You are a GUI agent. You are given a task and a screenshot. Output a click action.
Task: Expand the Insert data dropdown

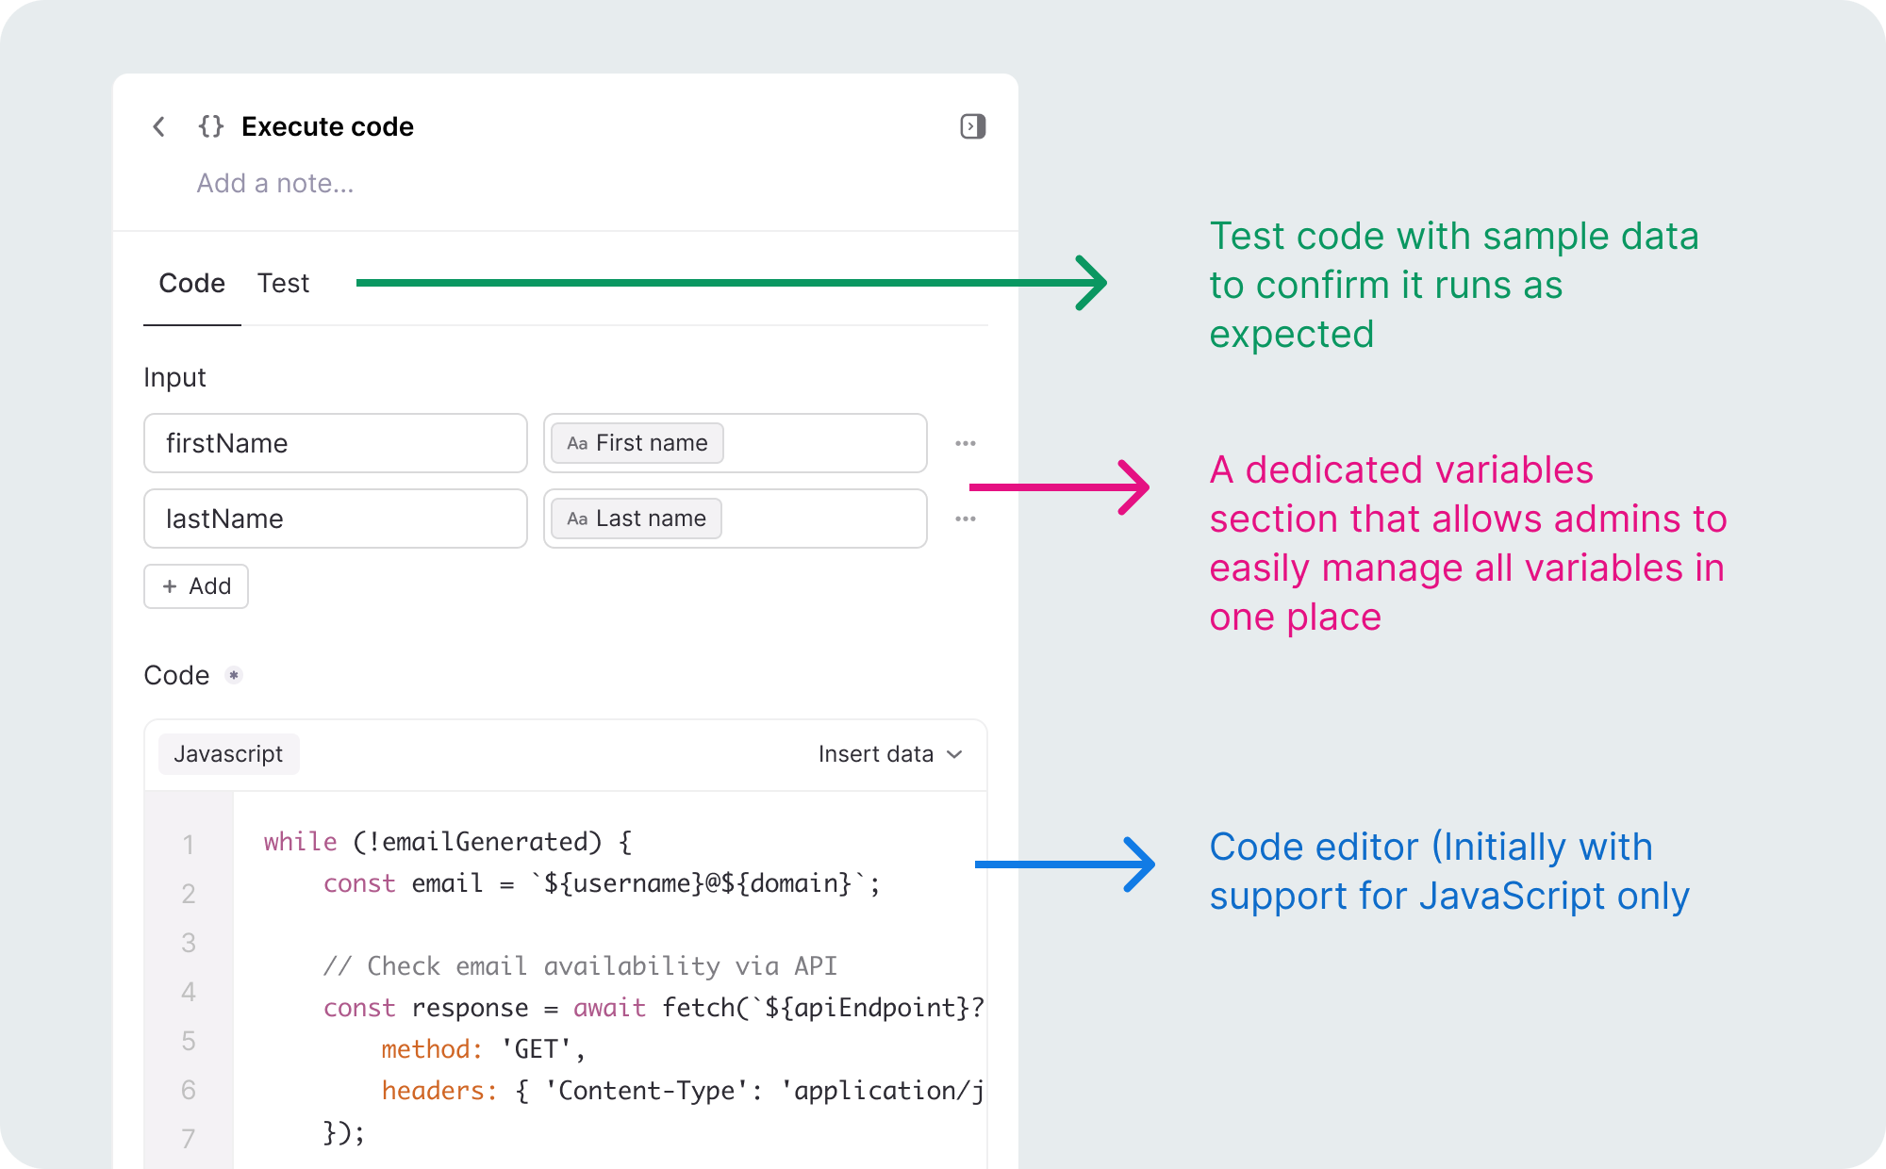890,754
